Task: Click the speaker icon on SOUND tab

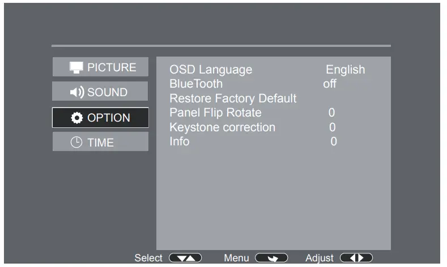Action: pyautogui.click(x=77, y=92)
